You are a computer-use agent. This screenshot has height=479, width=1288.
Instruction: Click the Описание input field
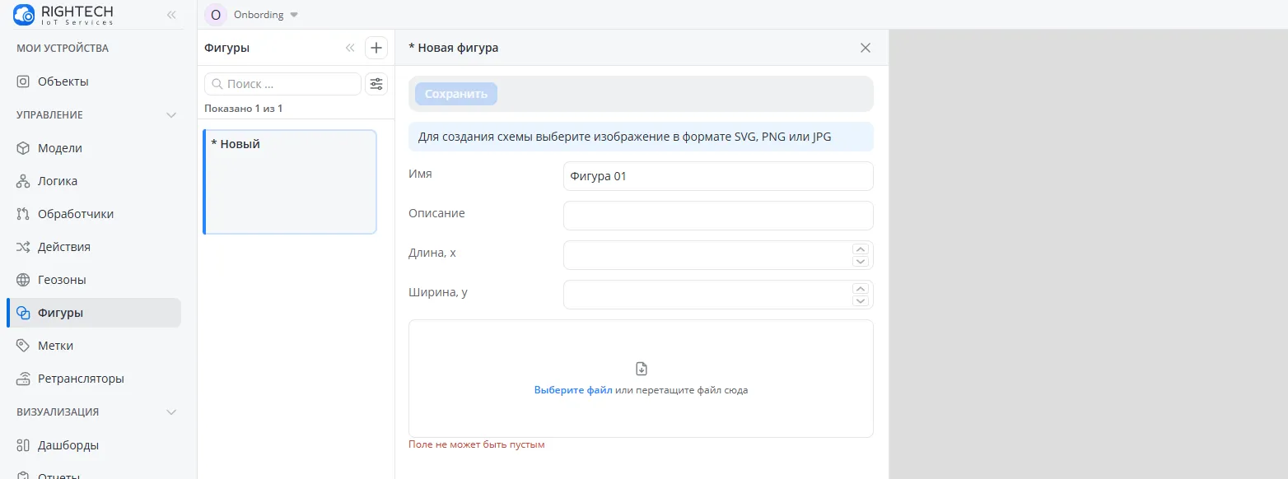click(718, 216)
